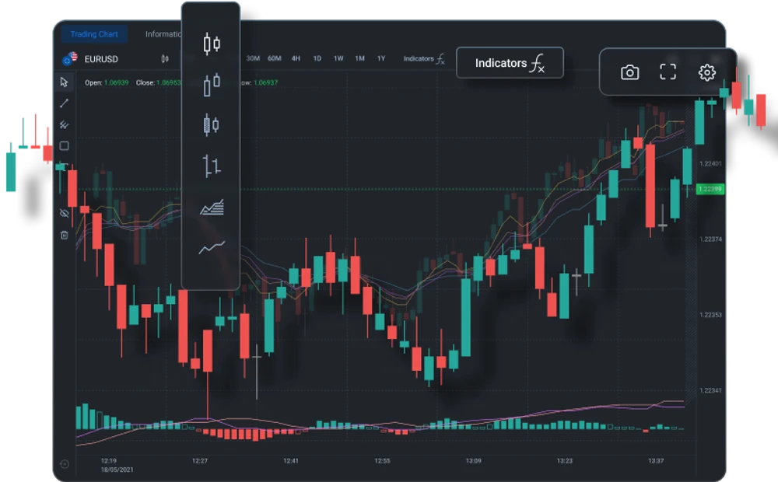Take a chart snapshot with camera icon
This screenshot has width=778, height=482.
point(629,72)
